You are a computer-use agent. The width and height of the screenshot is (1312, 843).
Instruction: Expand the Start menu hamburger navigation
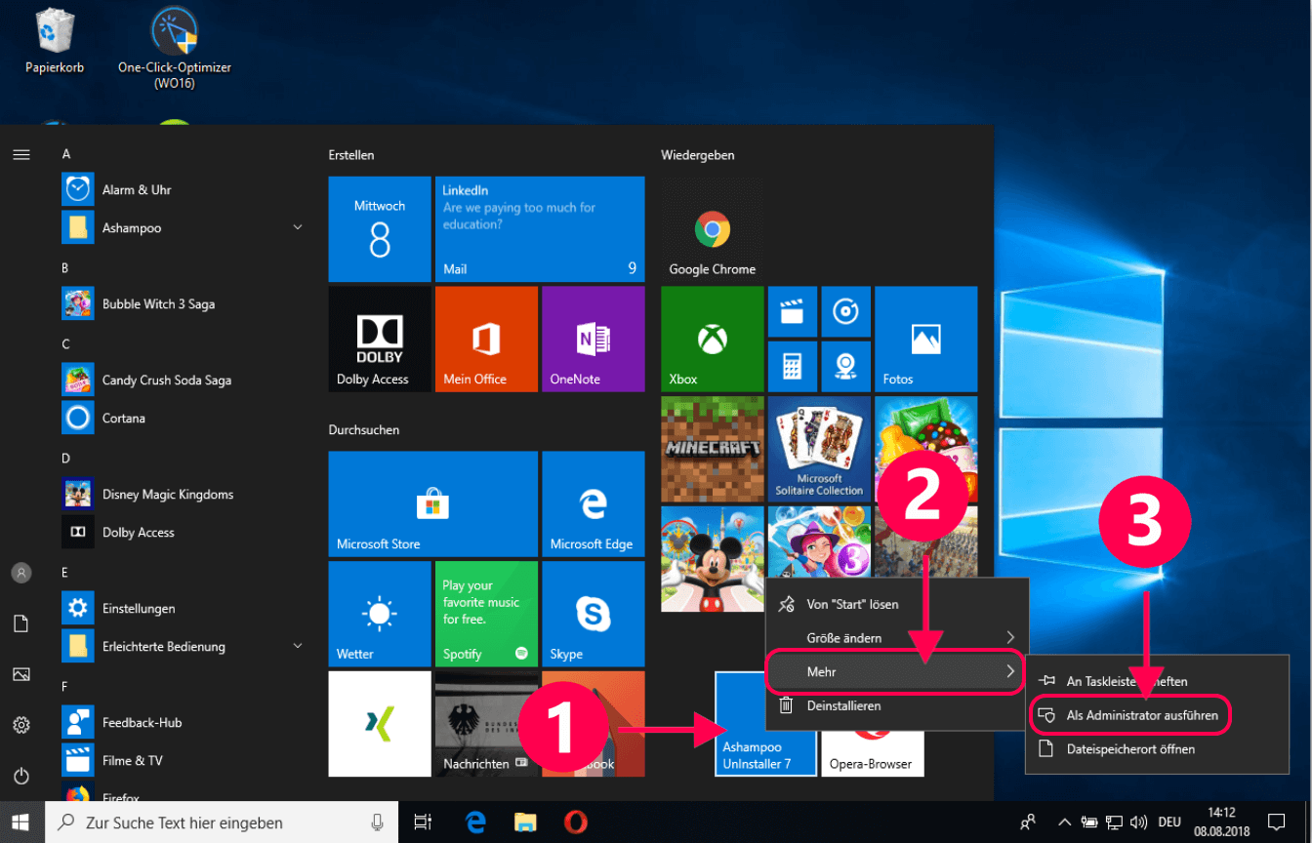(21, 154)
